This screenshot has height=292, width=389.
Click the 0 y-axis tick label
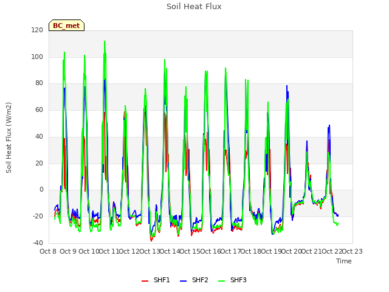tap(41, 190)
